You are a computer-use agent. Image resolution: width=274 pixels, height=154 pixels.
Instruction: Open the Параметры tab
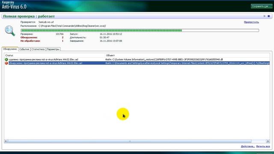[53, 49]
